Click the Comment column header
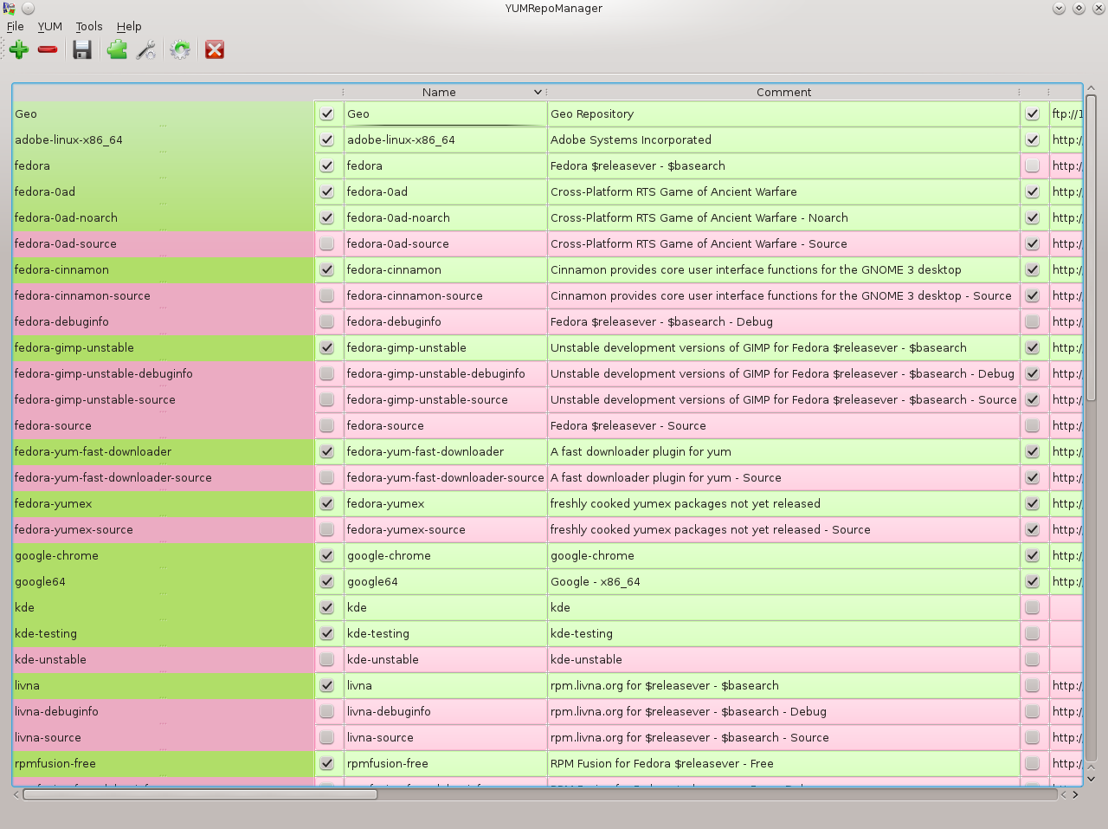 783,92
